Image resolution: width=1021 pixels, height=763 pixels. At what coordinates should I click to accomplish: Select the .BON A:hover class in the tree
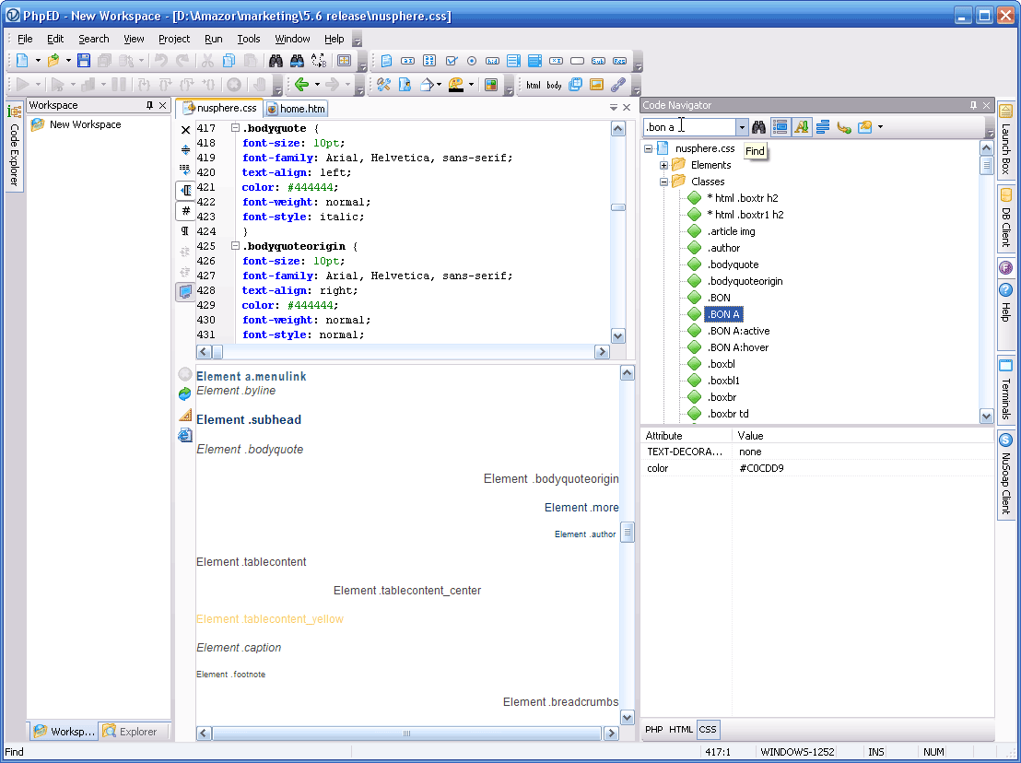pos(738,347)
